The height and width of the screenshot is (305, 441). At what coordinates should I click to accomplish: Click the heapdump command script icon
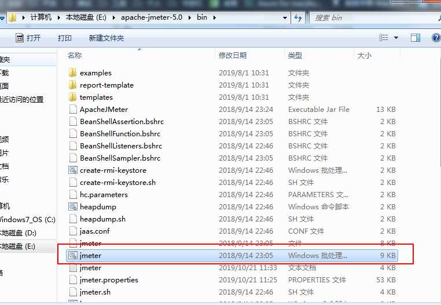click(x=73, y=206)
